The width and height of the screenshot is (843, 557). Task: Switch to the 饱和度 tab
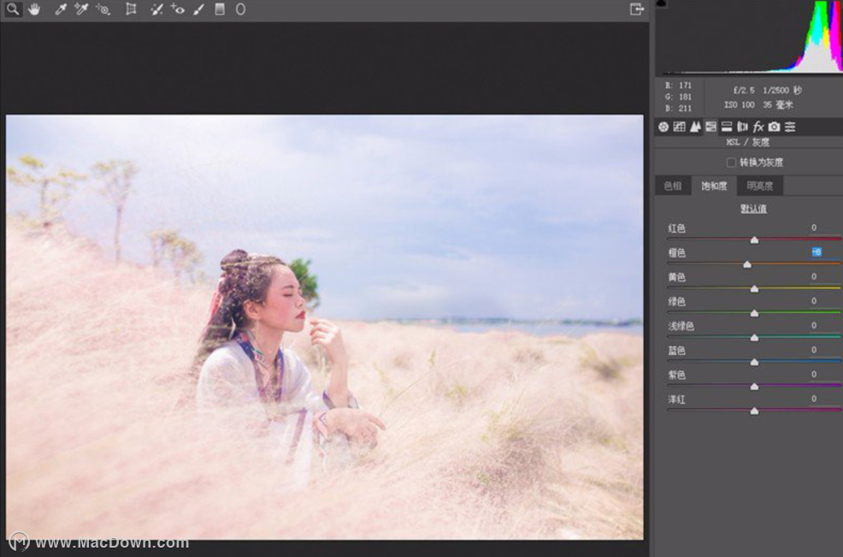click(x=713, y=187)
